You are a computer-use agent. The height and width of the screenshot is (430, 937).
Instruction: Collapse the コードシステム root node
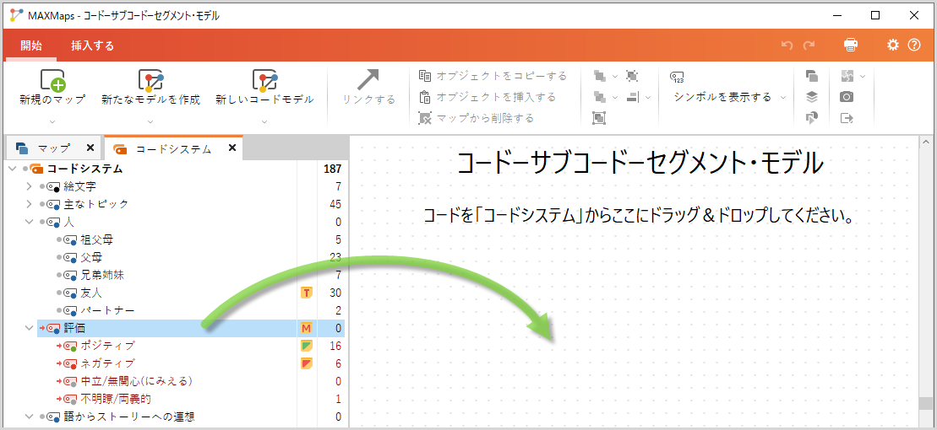(14, 169)
